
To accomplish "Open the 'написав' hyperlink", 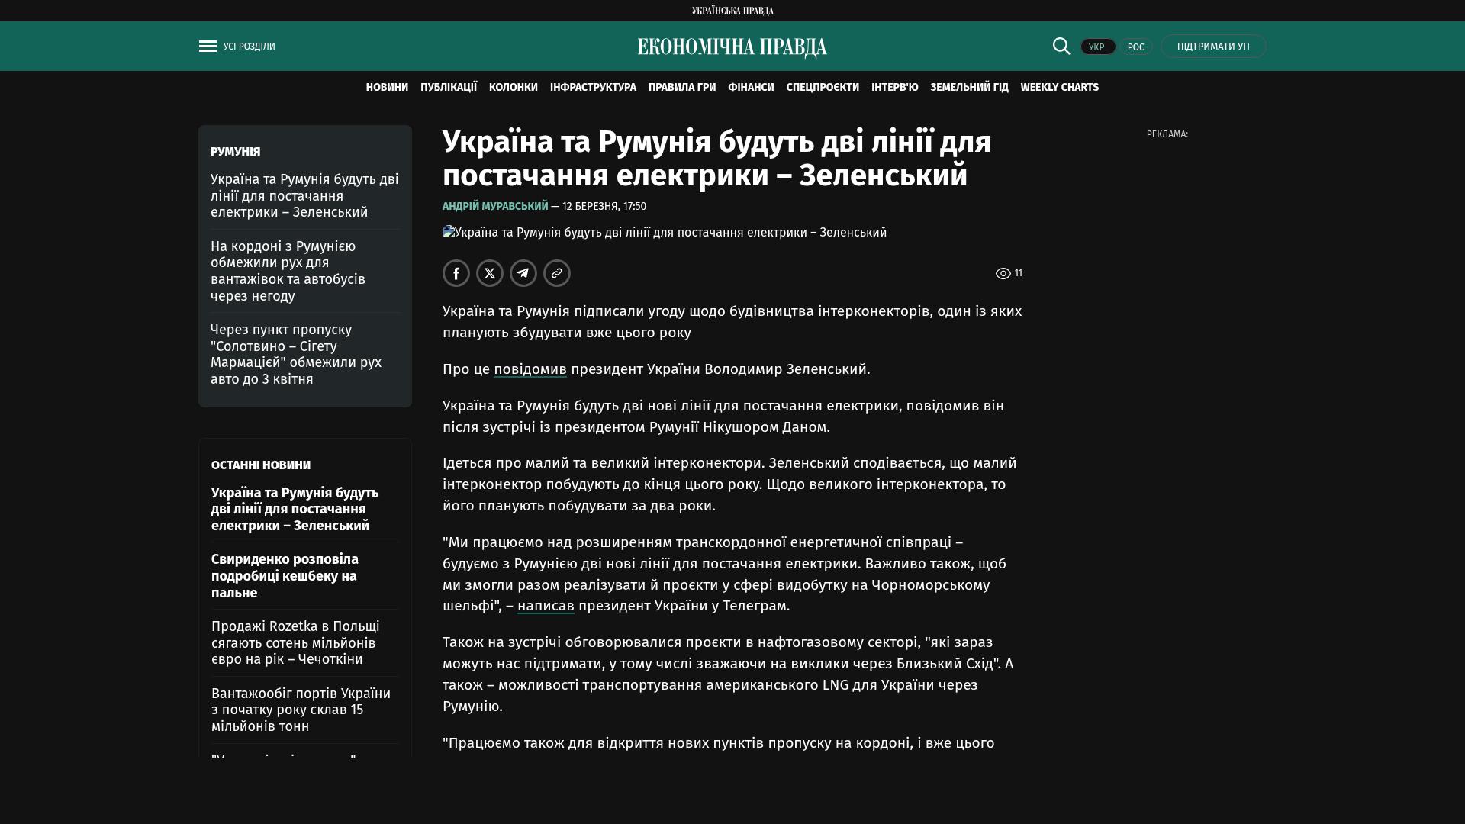I will 546,606.
